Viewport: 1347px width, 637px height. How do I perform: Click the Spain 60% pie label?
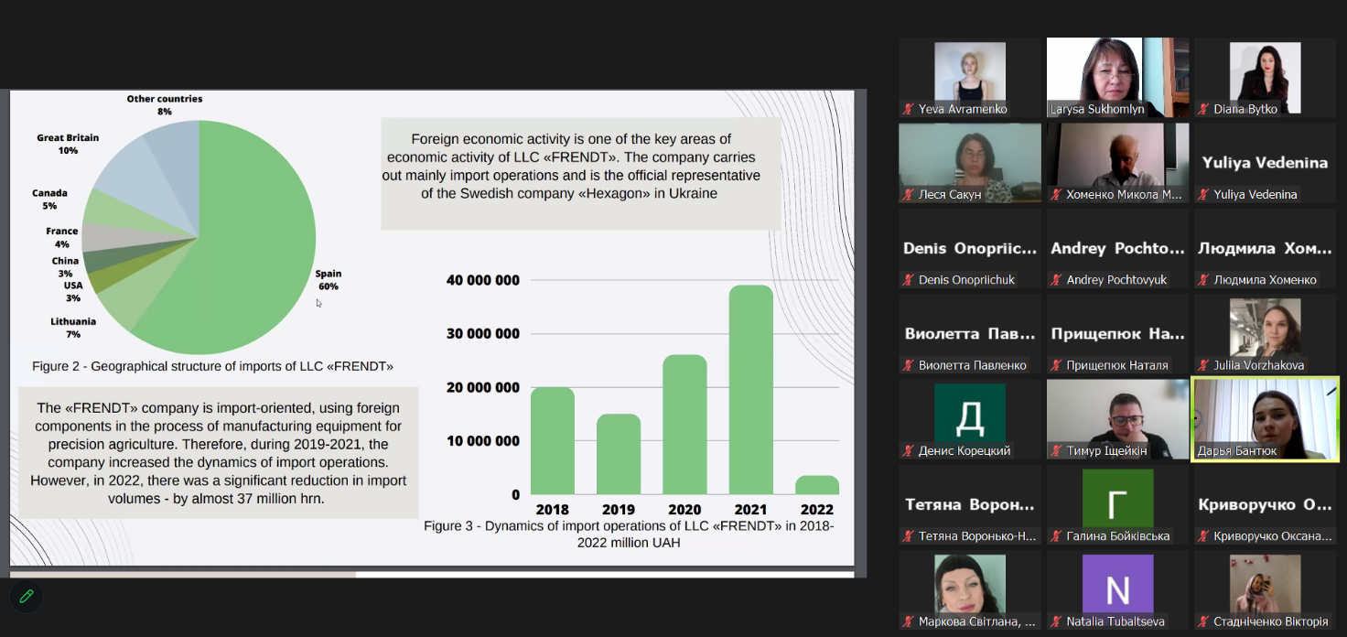[329, 280]
